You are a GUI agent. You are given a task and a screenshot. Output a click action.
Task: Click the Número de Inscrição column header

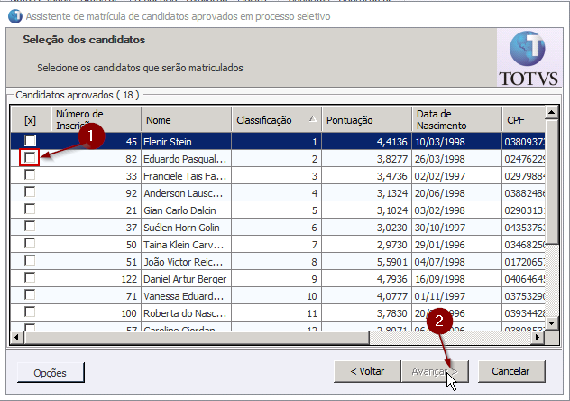pyautogui.click(x=96, y=119)
